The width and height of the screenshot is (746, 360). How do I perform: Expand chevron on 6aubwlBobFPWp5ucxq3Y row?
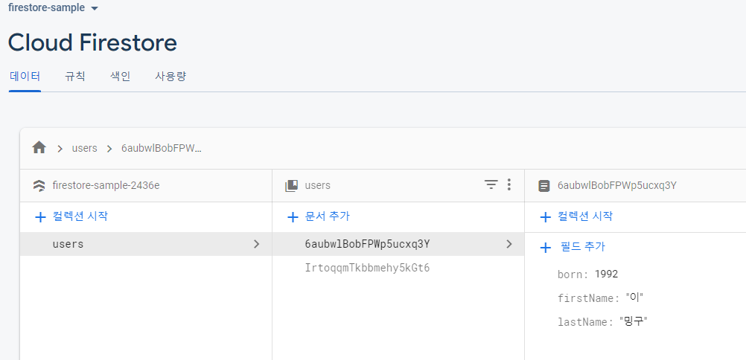click(x=509, y=244)
